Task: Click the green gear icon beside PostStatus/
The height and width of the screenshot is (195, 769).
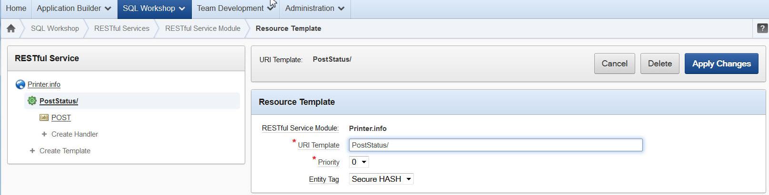Action: (x=32, y=101)
